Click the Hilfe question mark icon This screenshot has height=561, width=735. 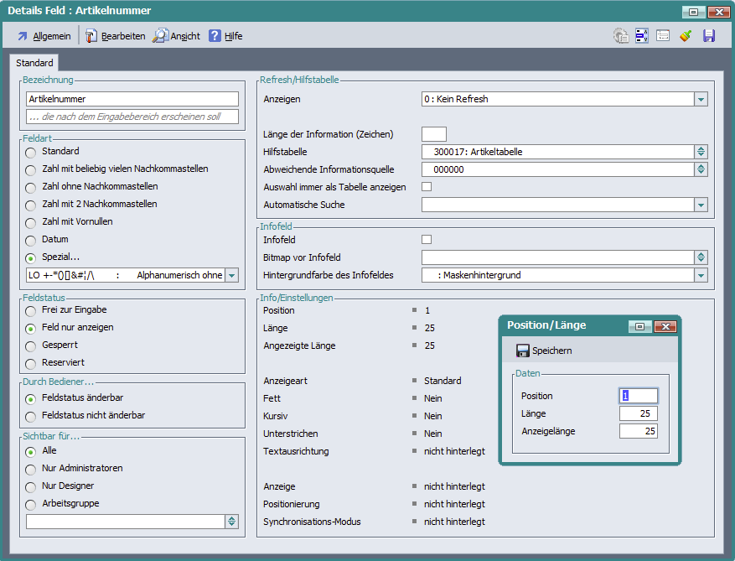215,36
